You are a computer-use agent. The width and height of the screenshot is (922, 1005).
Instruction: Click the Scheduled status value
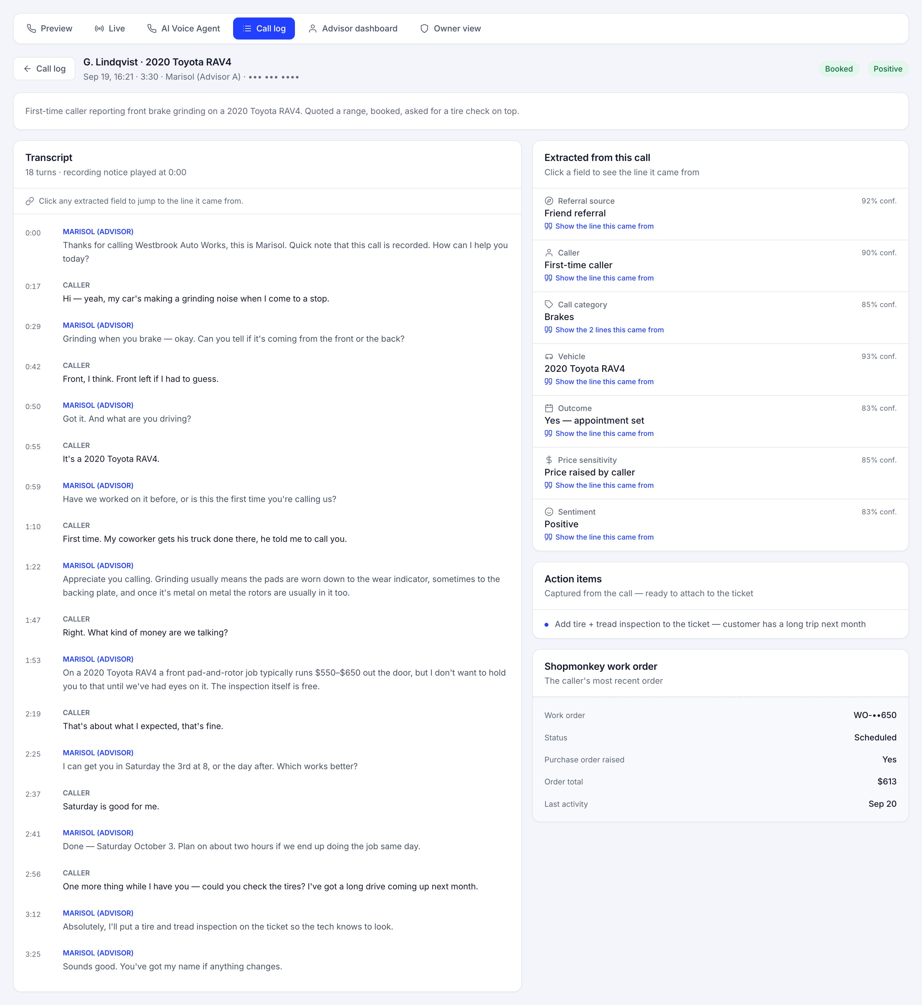coord(875,737)
